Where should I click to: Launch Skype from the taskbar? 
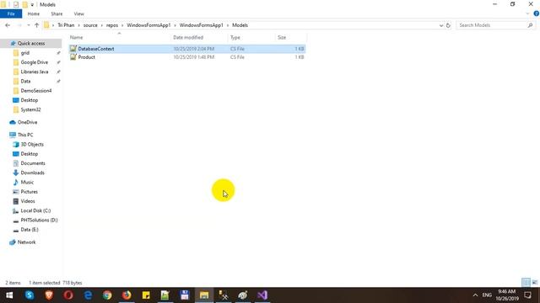click(x=30, y=295)
